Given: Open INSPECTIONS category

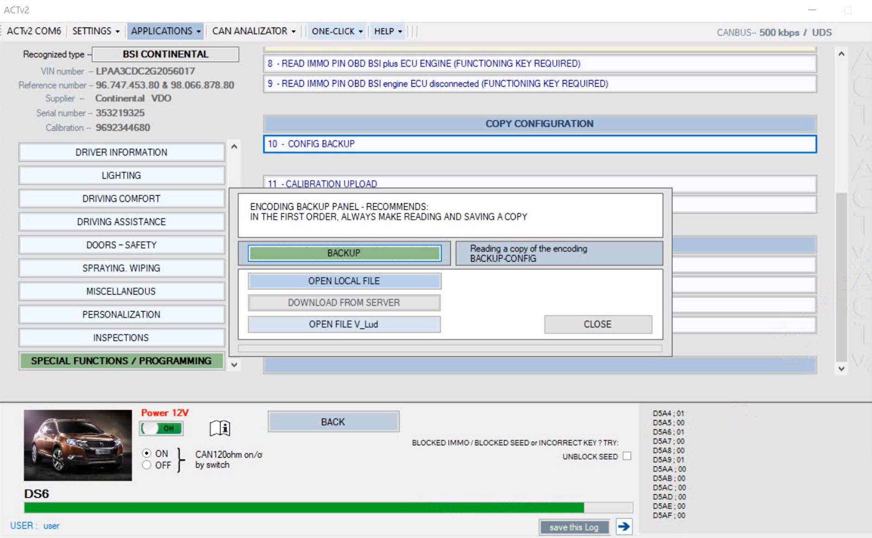Looking at the screenshot, I should pos(121,338).
